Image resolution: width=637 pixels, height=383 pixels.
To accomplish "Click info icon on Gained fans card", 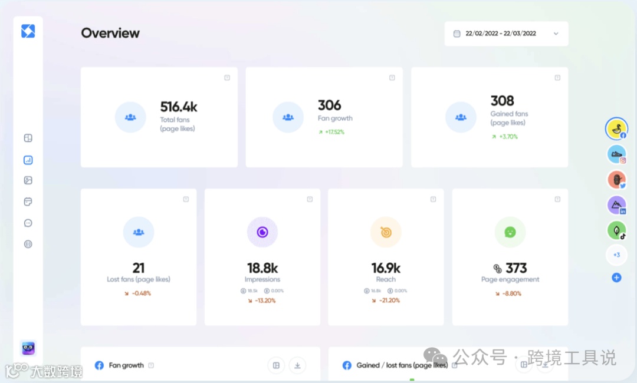I will click(x=557, y=78).
